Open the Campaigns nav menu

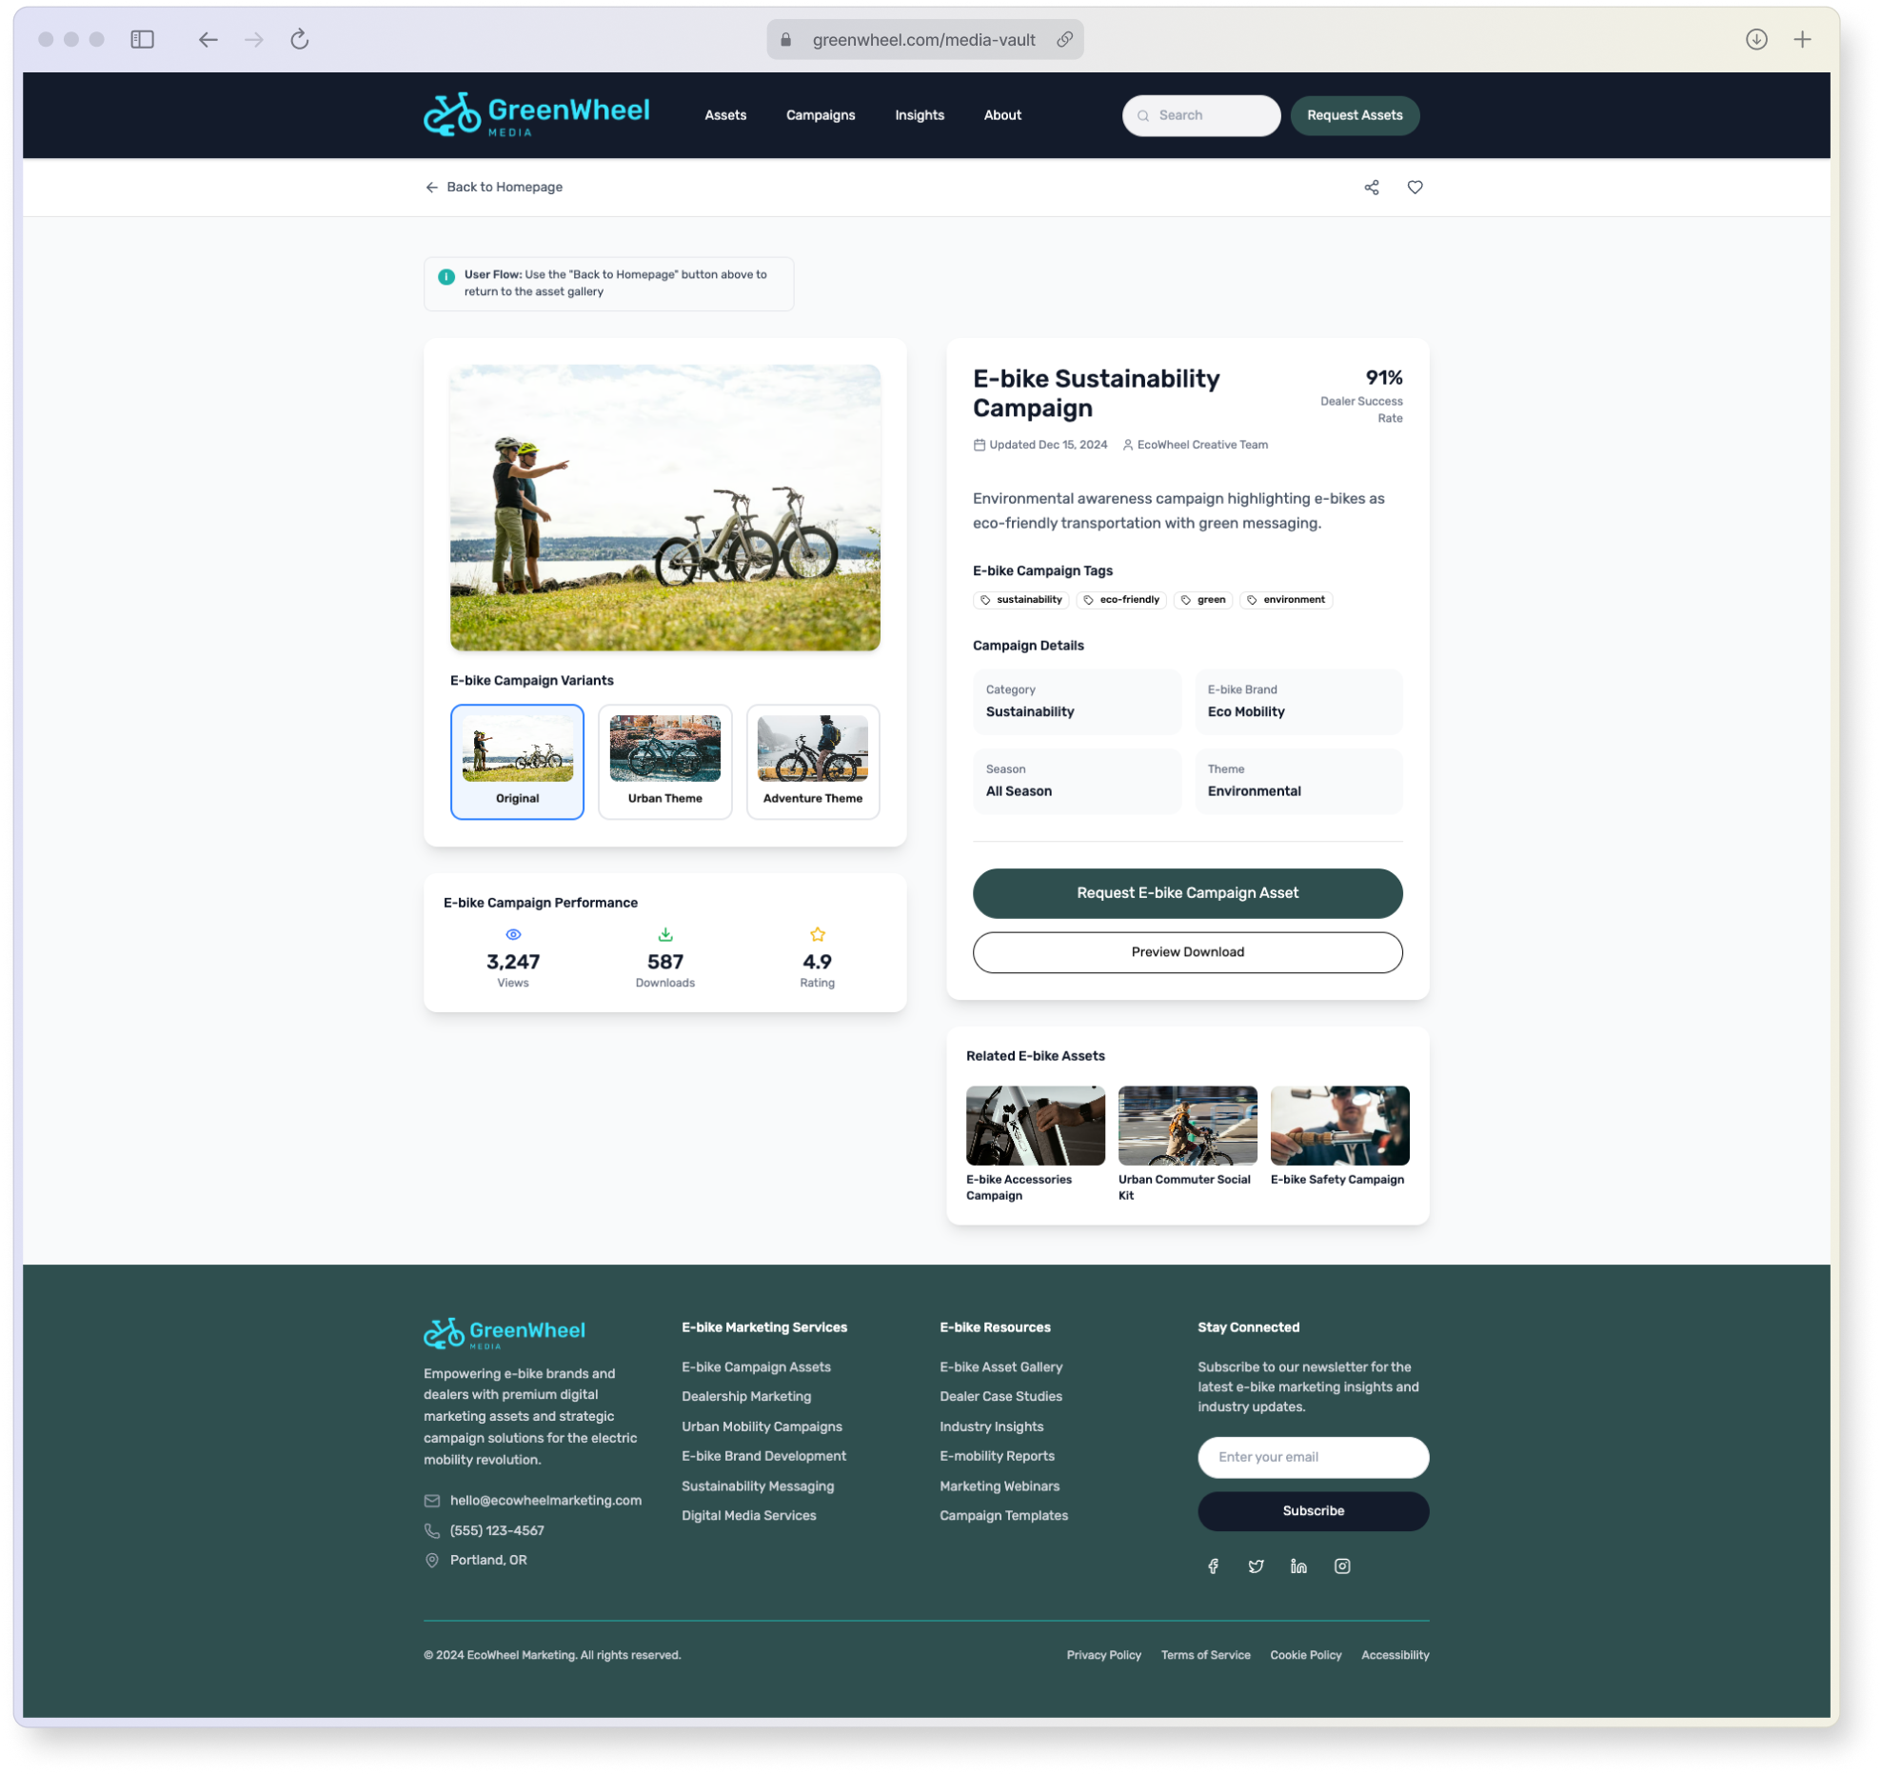[x=820, y=115]
